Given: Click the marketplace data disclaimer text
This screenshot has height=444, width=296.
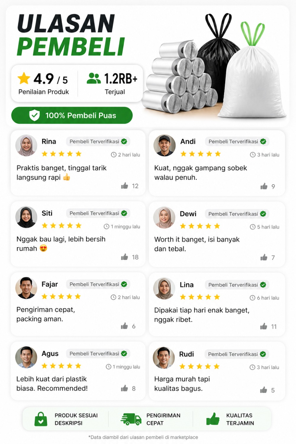Looking at the screenshot, I should coord(143,437).
